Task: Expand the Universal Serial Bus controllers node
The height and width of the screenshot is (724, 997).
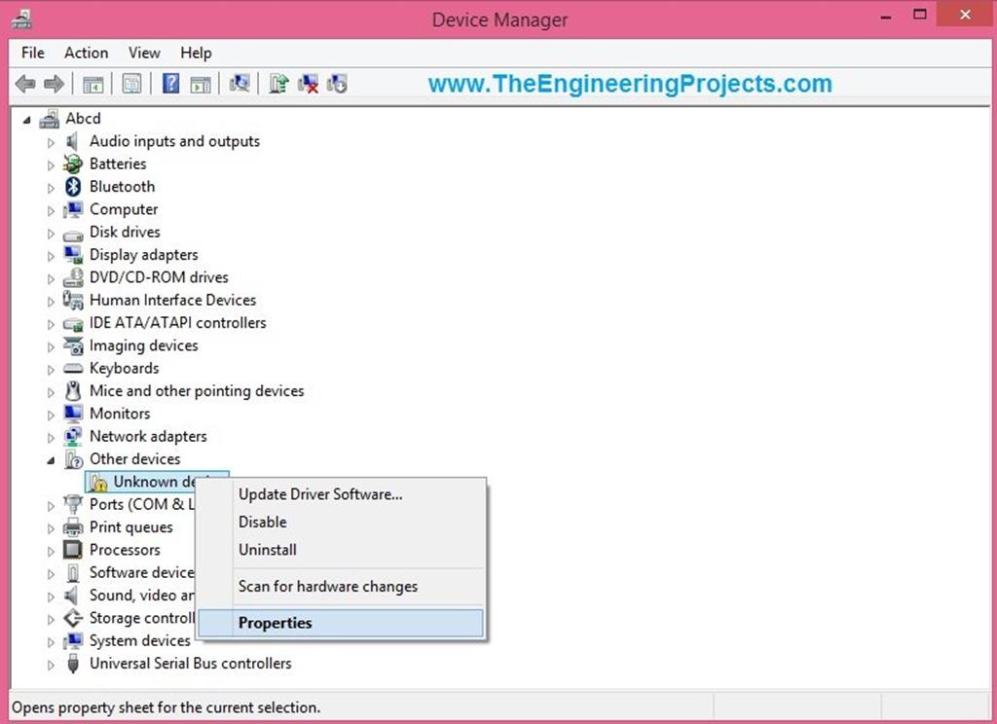Action: coord(51,664)
